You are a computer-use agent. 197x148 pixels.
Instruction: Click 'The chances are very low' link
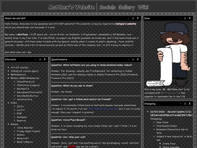point(103,109)
